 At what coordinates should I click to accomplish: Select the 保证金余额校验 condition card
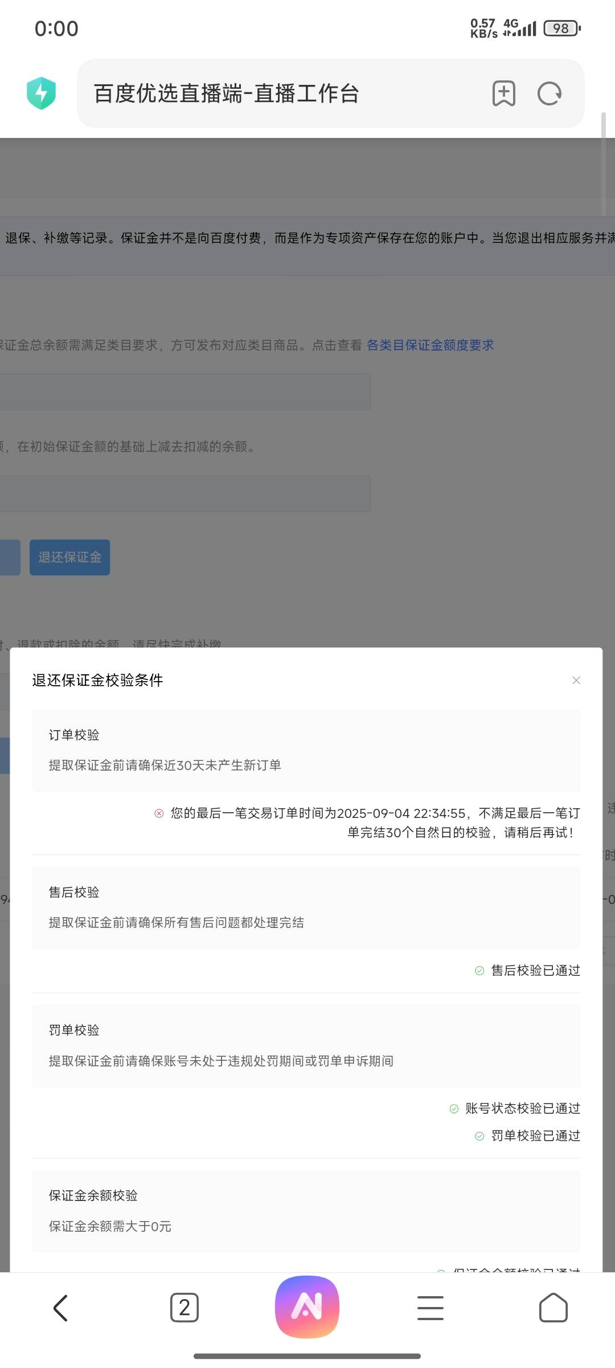point(306,1211)
